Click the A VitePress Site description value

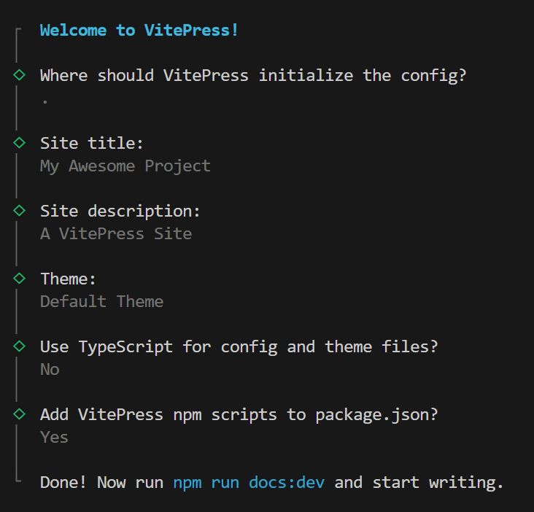(116, 234)
